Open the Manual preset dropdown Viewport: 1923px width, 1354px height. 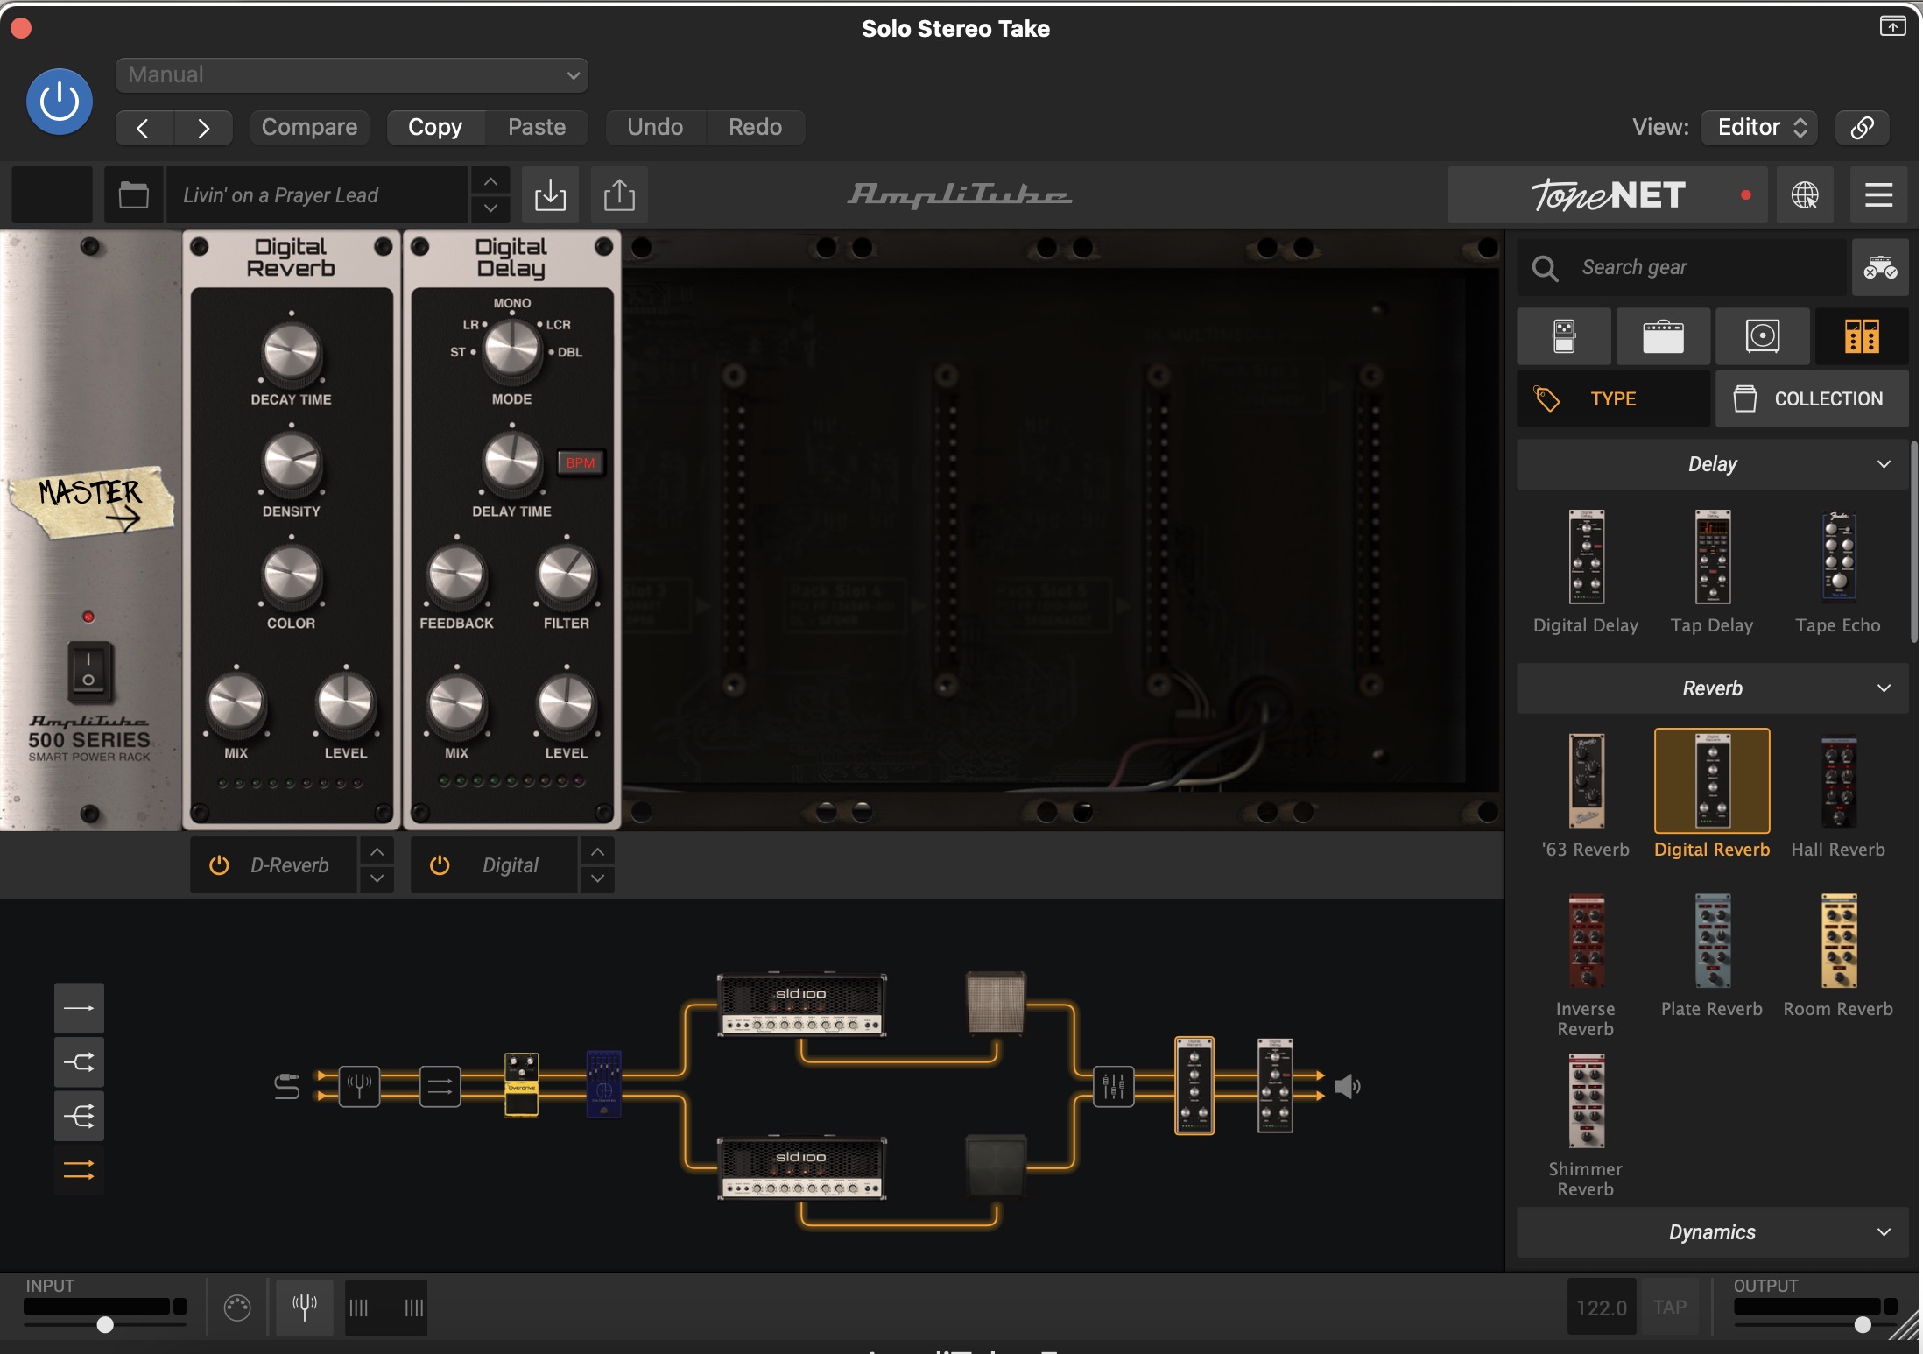(351, 75)
